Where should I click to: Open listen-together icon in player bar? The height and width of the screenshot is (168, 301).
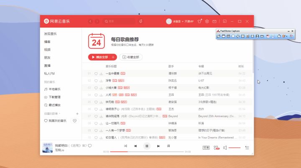pyautogui.click(x=217, y=148)
